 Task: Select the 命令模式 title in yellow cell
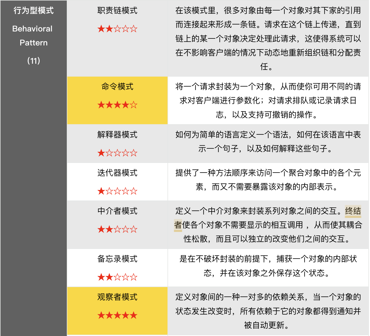(117, 87)
